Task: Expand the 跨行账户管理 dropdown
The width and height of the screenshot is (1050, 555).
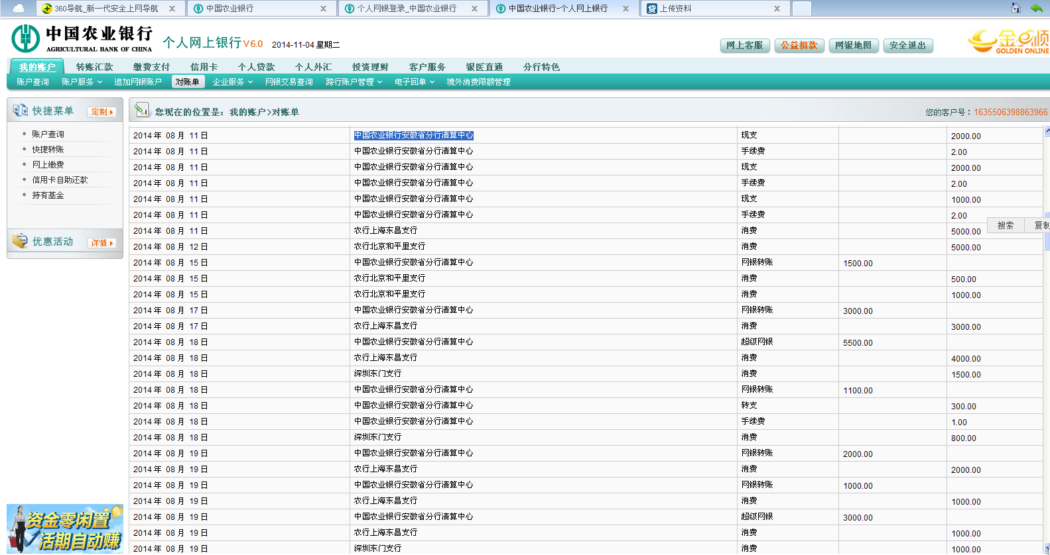Action: point(354,82)
